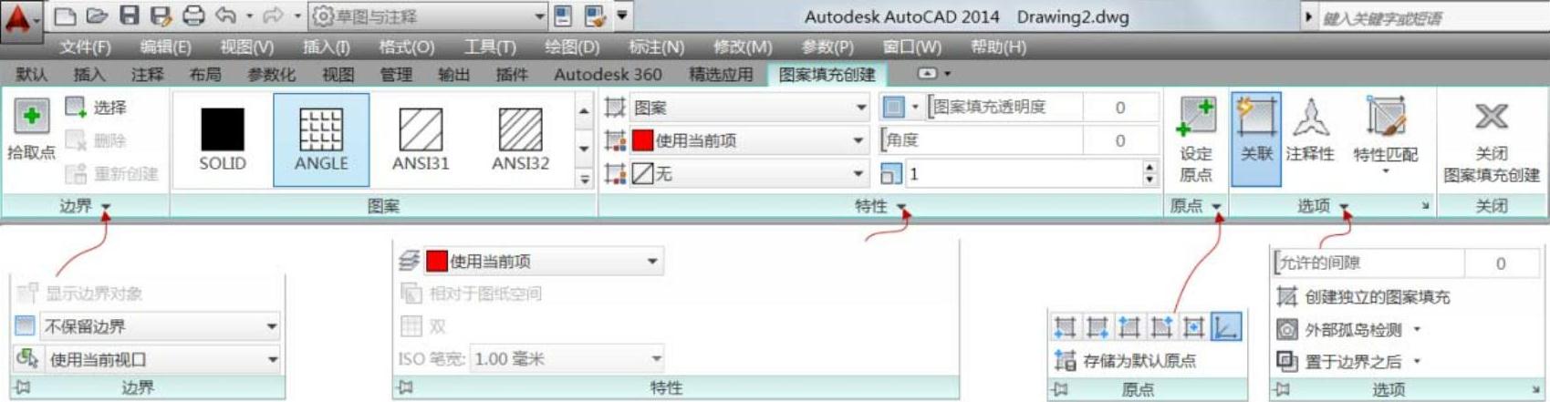Open the 文件(F) menu
The width and height of the screenshot is (1550, 402).
[x=85, y=46]
